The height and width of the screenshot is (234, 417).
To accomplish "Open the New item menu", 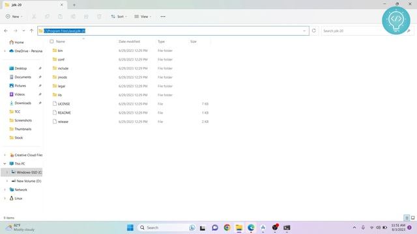I will tap(14, 16).
